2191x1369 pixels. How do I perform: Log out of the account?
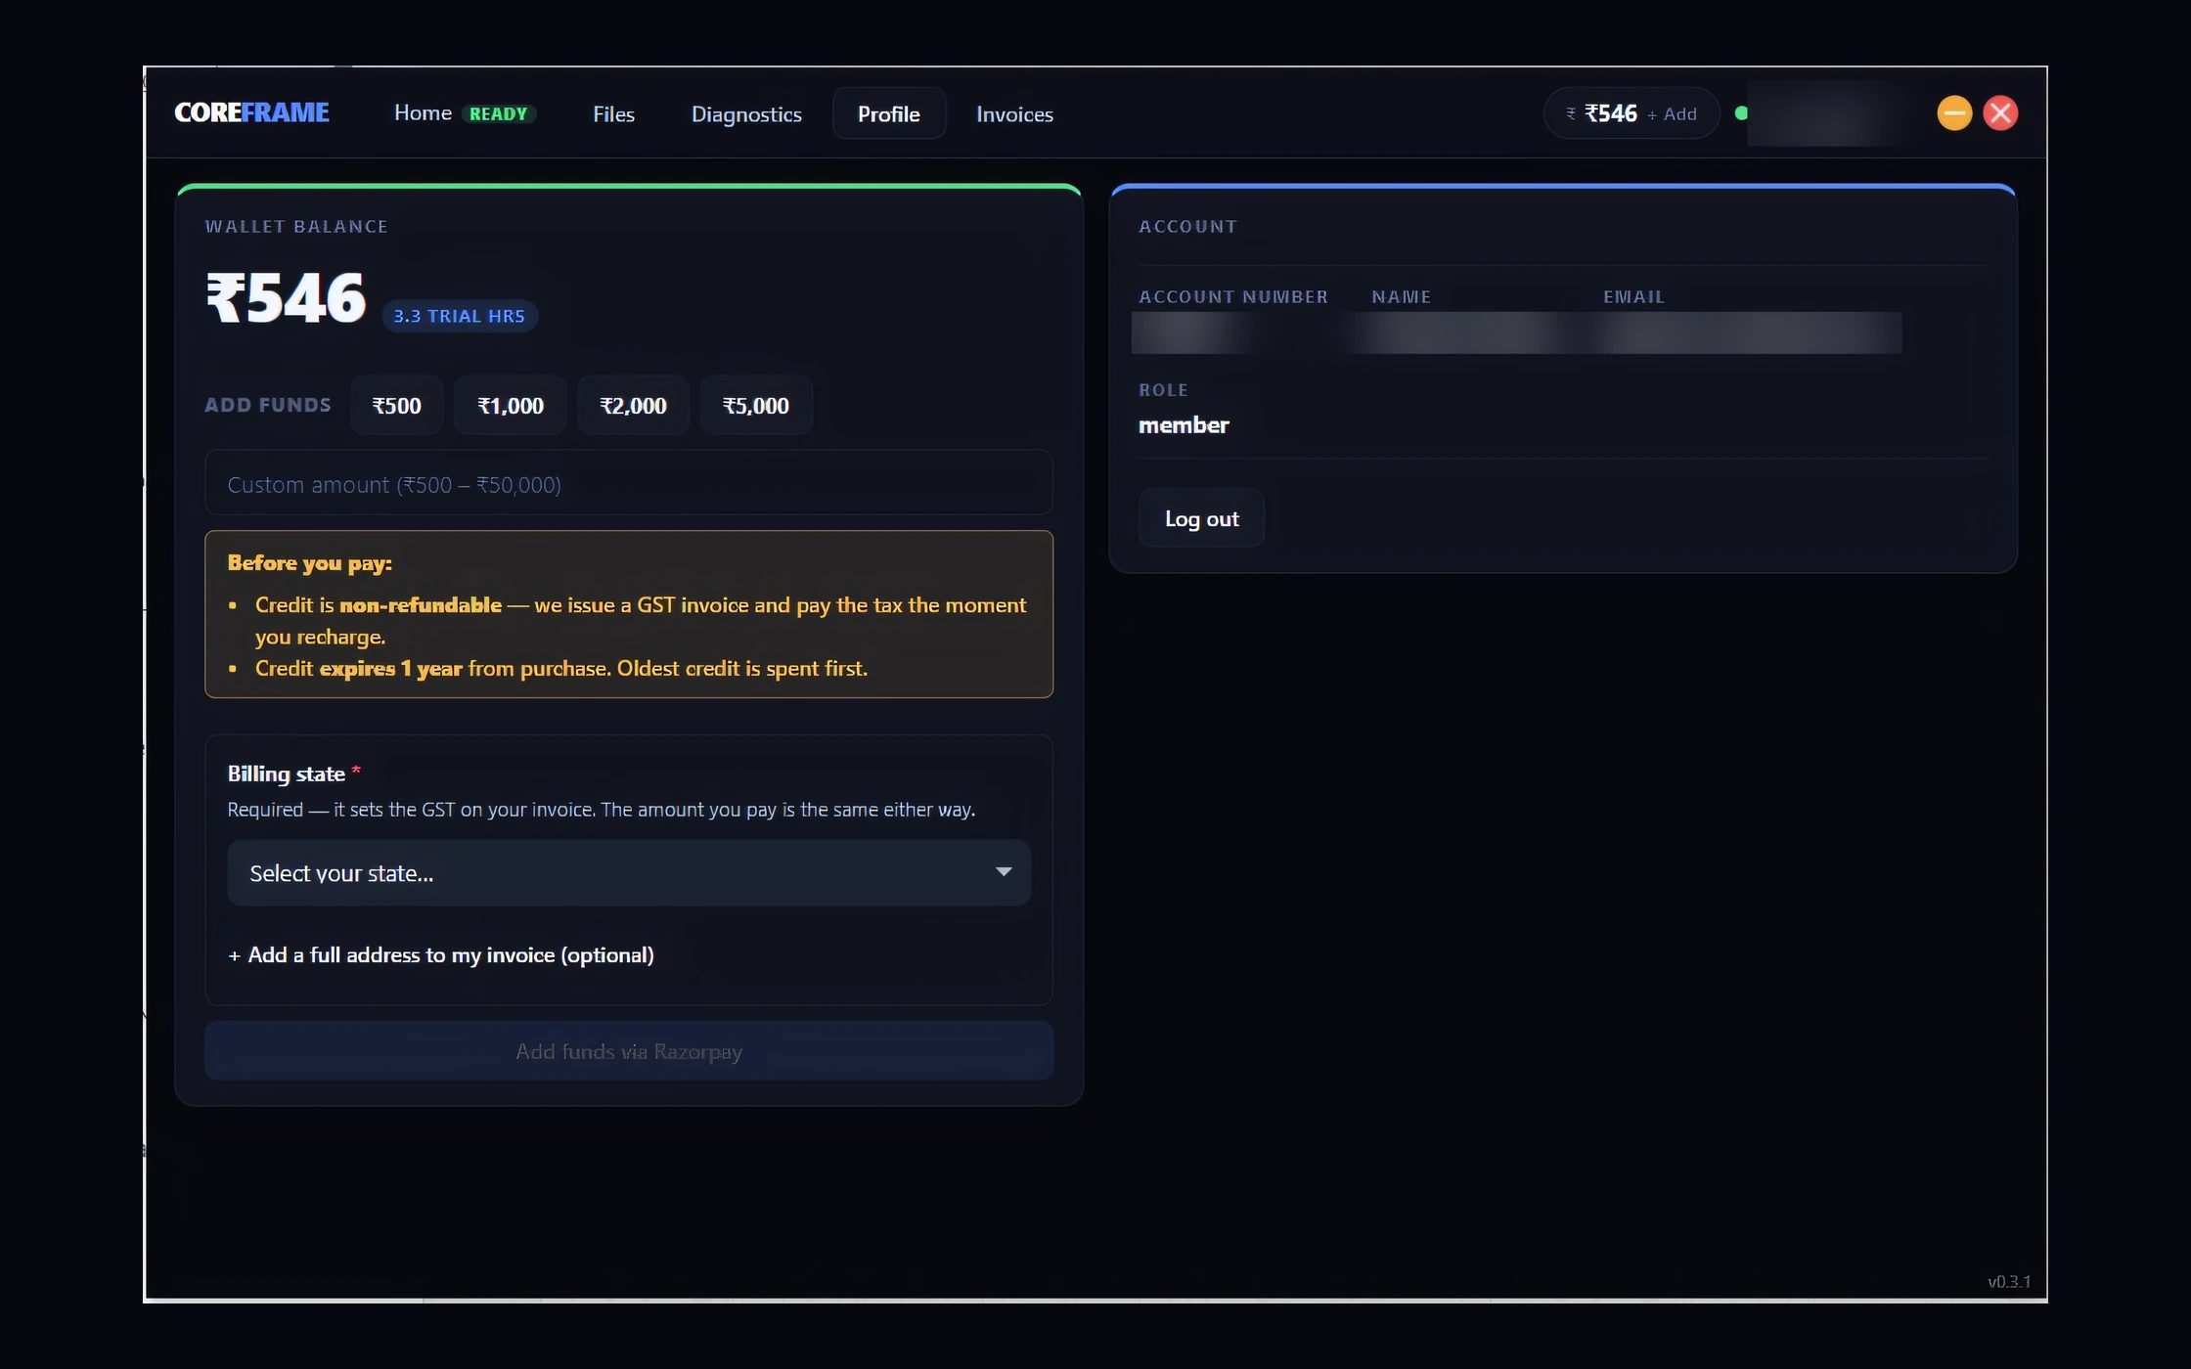[1201, 518]
